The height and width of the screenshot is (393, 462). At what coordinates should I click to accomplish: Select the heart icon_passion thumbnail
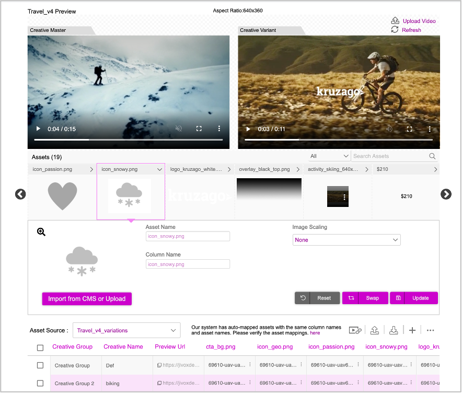tap(63, 196)
